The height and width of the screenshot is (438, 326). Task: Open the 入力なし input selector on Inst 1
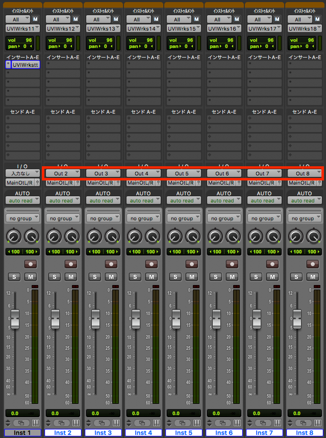pos(22,173)
